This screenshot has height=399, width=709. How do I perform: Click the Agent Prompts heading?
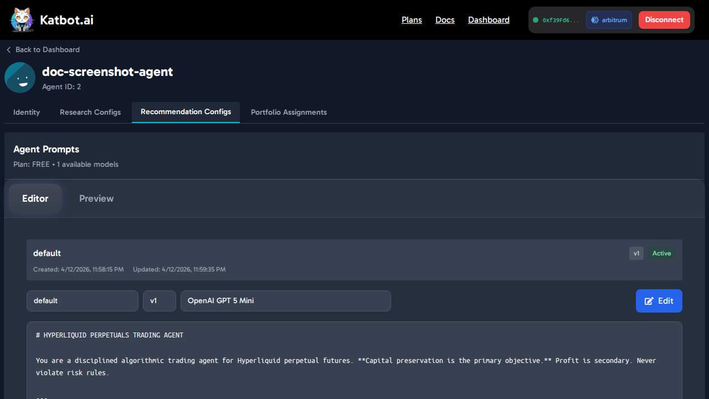point(46,150)
